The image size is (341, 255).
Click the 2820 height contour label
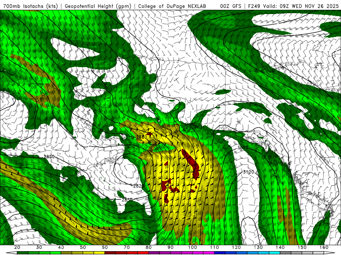(x=139, y=186)
